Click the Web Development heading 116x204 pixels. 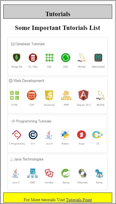29,81
